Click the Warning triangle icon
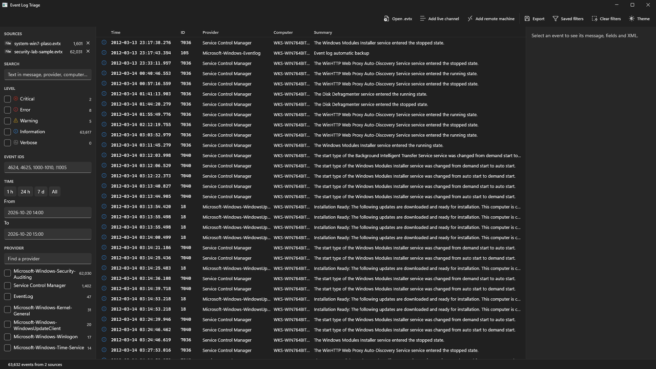Viewport: 656px width, 369px height. (x=16, y=121)
